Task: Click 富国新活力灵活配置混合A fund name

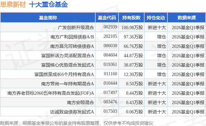Action: (x=68, y=56)
